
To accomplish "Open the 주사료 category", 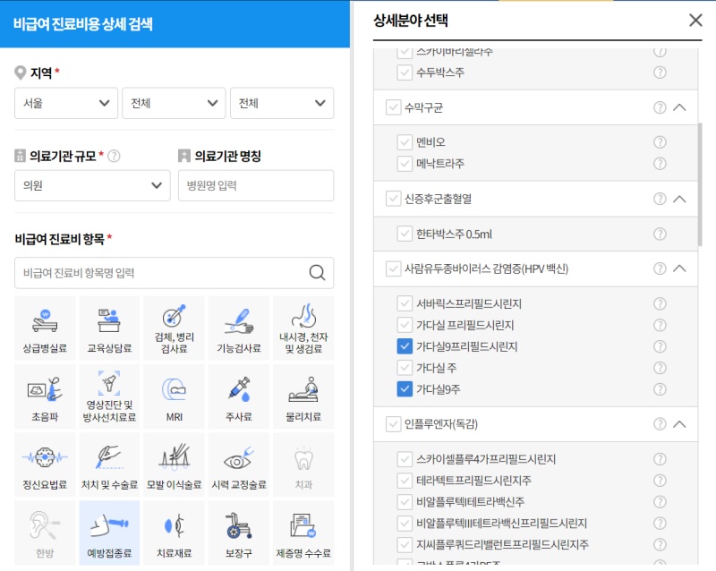I will [x=239, y=396].
